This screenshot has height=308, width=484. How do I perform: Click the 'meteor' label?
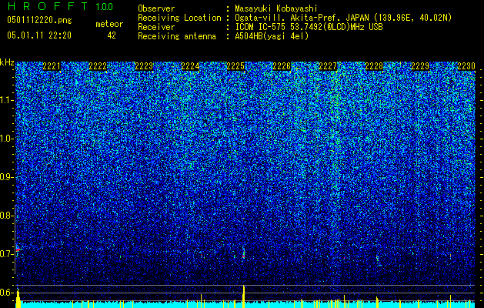pos(109,24)
